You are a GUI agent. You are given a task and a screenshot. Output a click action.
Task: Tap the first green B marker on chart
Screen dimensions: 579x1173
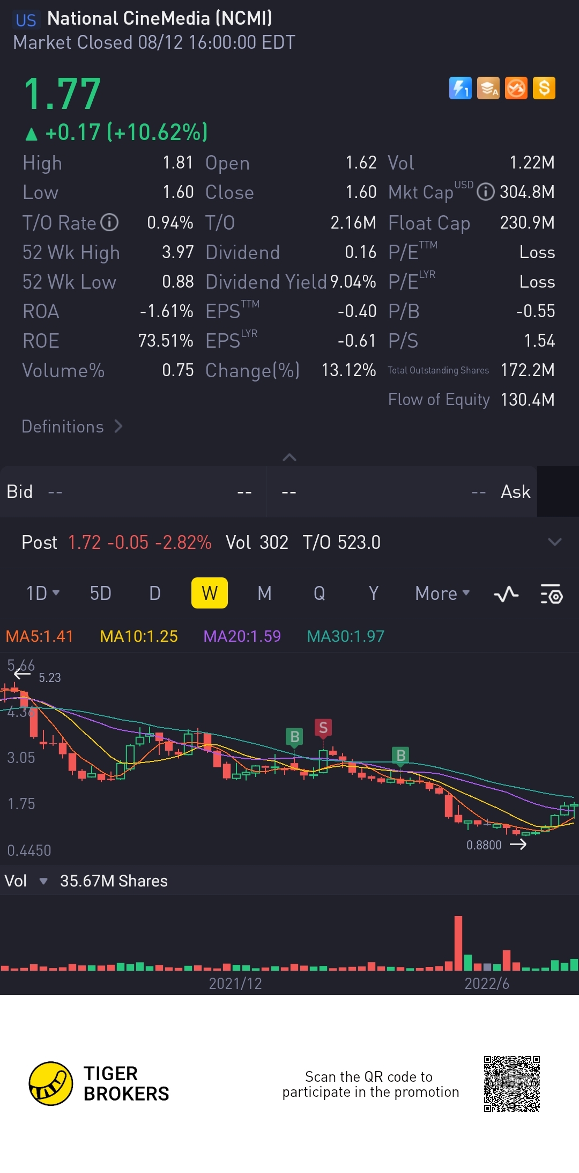(x=294, y=737)
